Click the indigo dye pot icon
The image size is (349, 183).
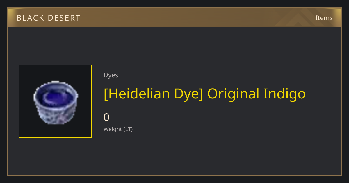click(56, 102)
